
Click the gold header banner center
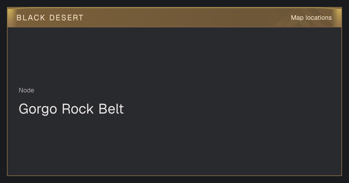pos(174,17)
